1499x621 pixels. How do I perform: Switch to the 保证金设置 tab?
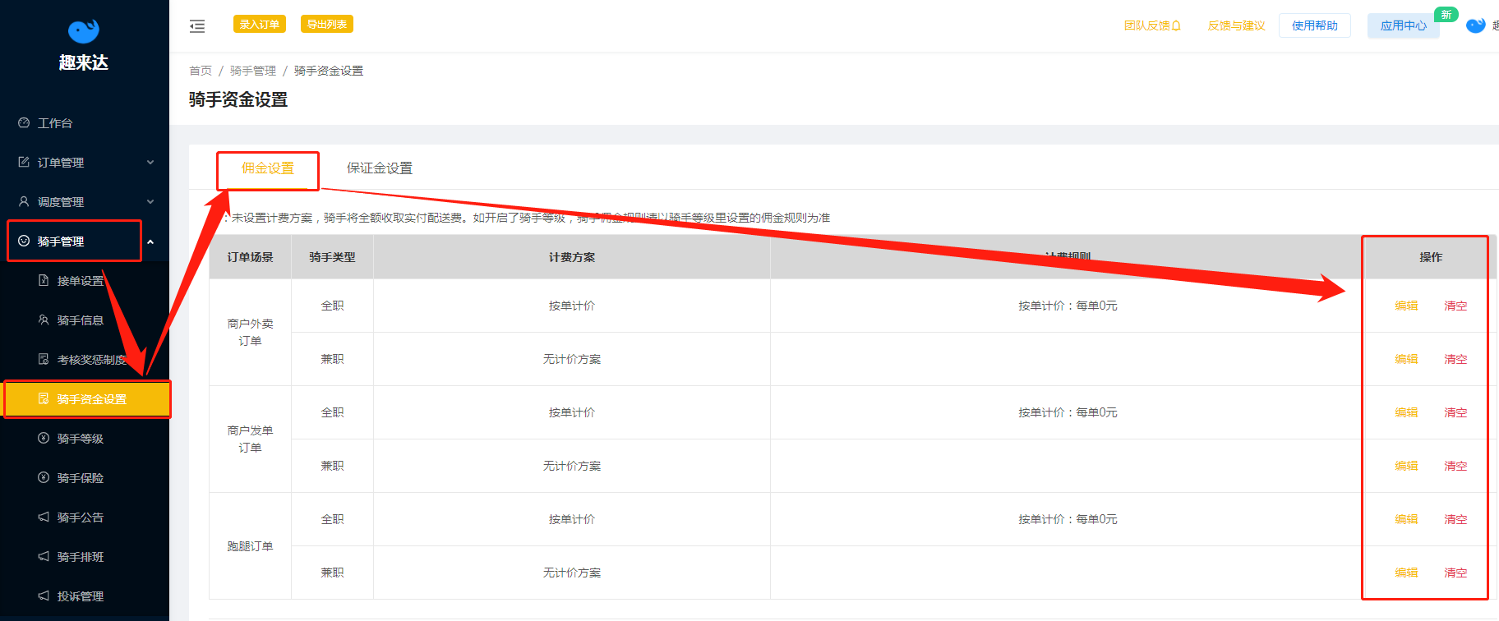pyautogui.click(x=380, y=168)
